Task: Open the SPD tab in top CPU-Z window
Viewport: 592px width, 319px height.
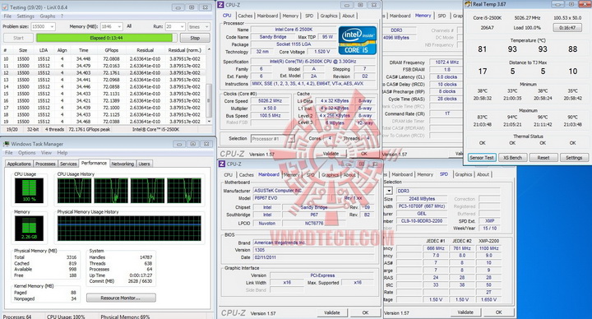Action: 309,16
